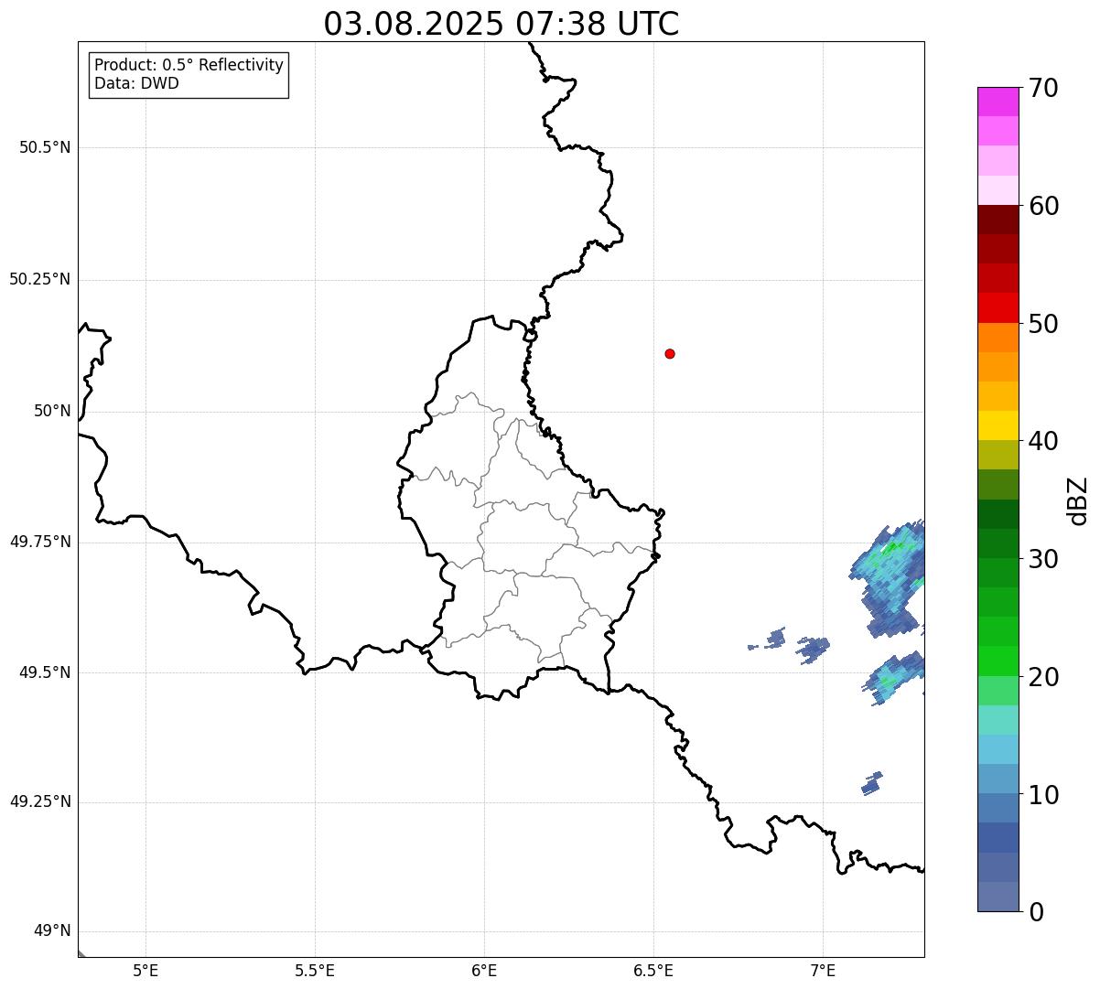Image resolution: width=1100 pixels, height=989 pixels.
Task: Click the '49.75°N' latitude label
Action: (39, 542)
